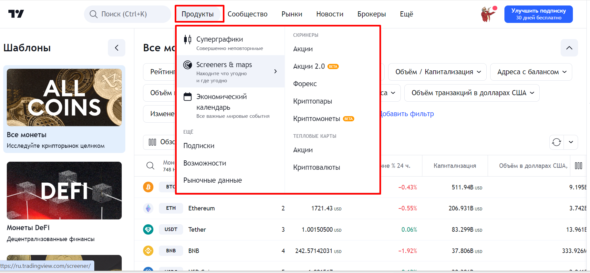Select Экономический календарь menu entry
590x273 pixels.
tap(231, 106)
